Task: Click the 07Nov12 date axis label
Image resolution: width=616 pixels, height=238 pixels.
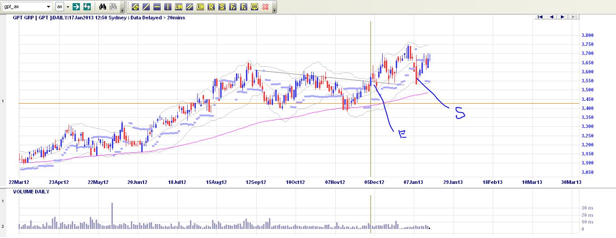Action: pyautogui.click(x=335, y=183)
